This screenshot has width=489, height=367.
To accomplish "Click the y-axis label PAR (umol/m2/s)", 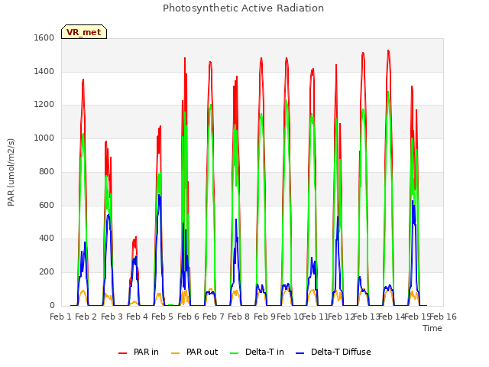I will [x=11, y=172].
